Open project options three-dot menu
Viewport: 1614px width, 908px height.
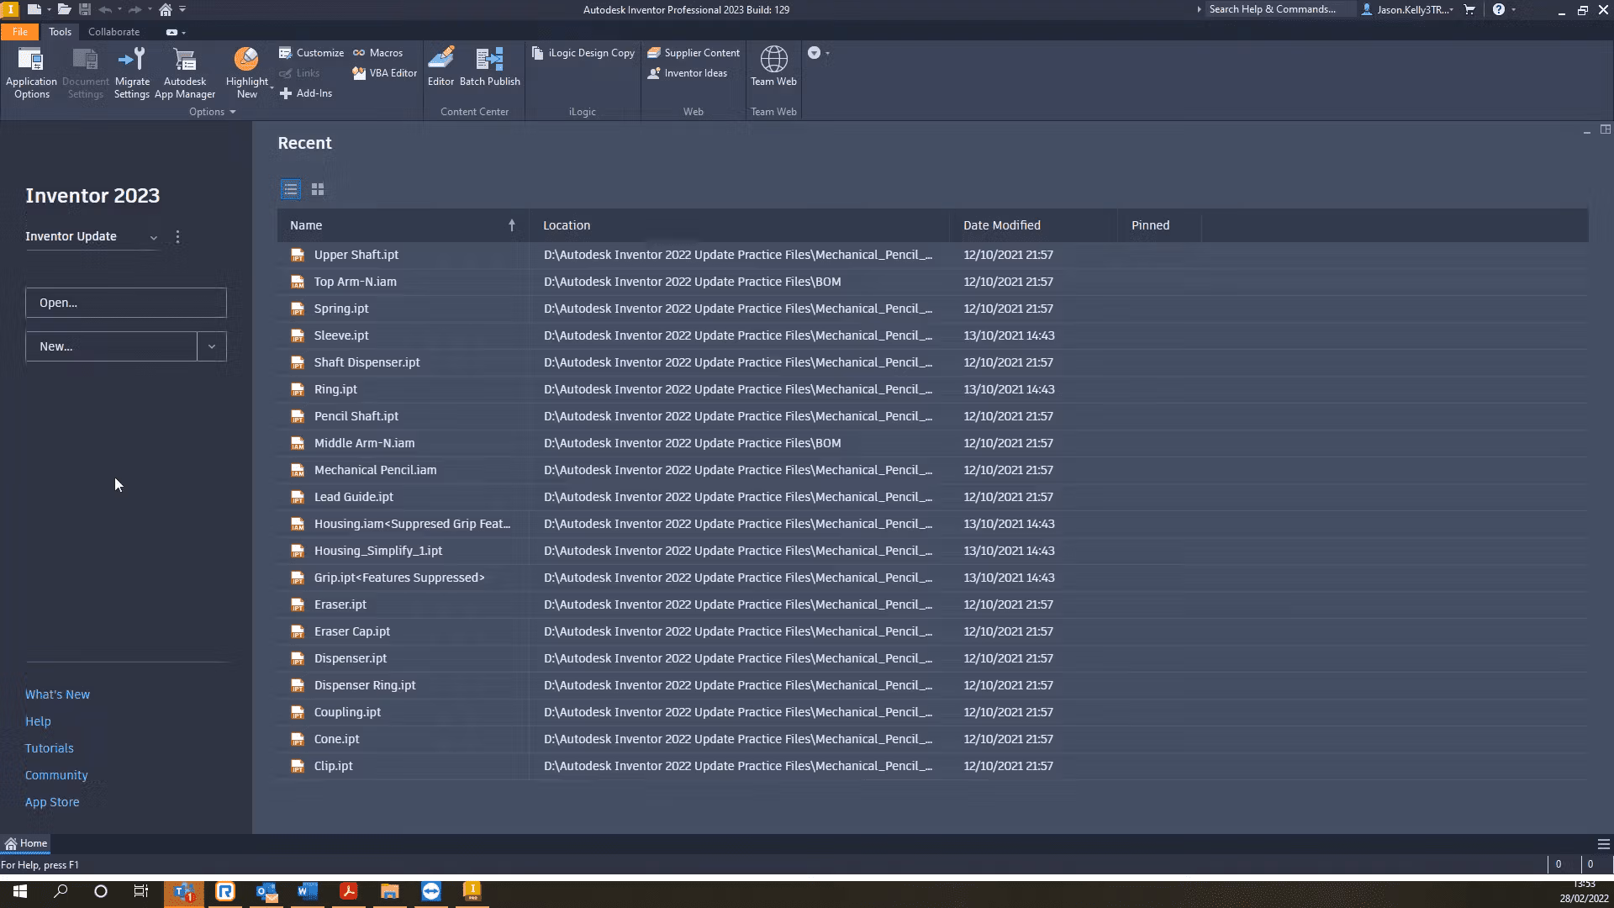pos(177,237)
